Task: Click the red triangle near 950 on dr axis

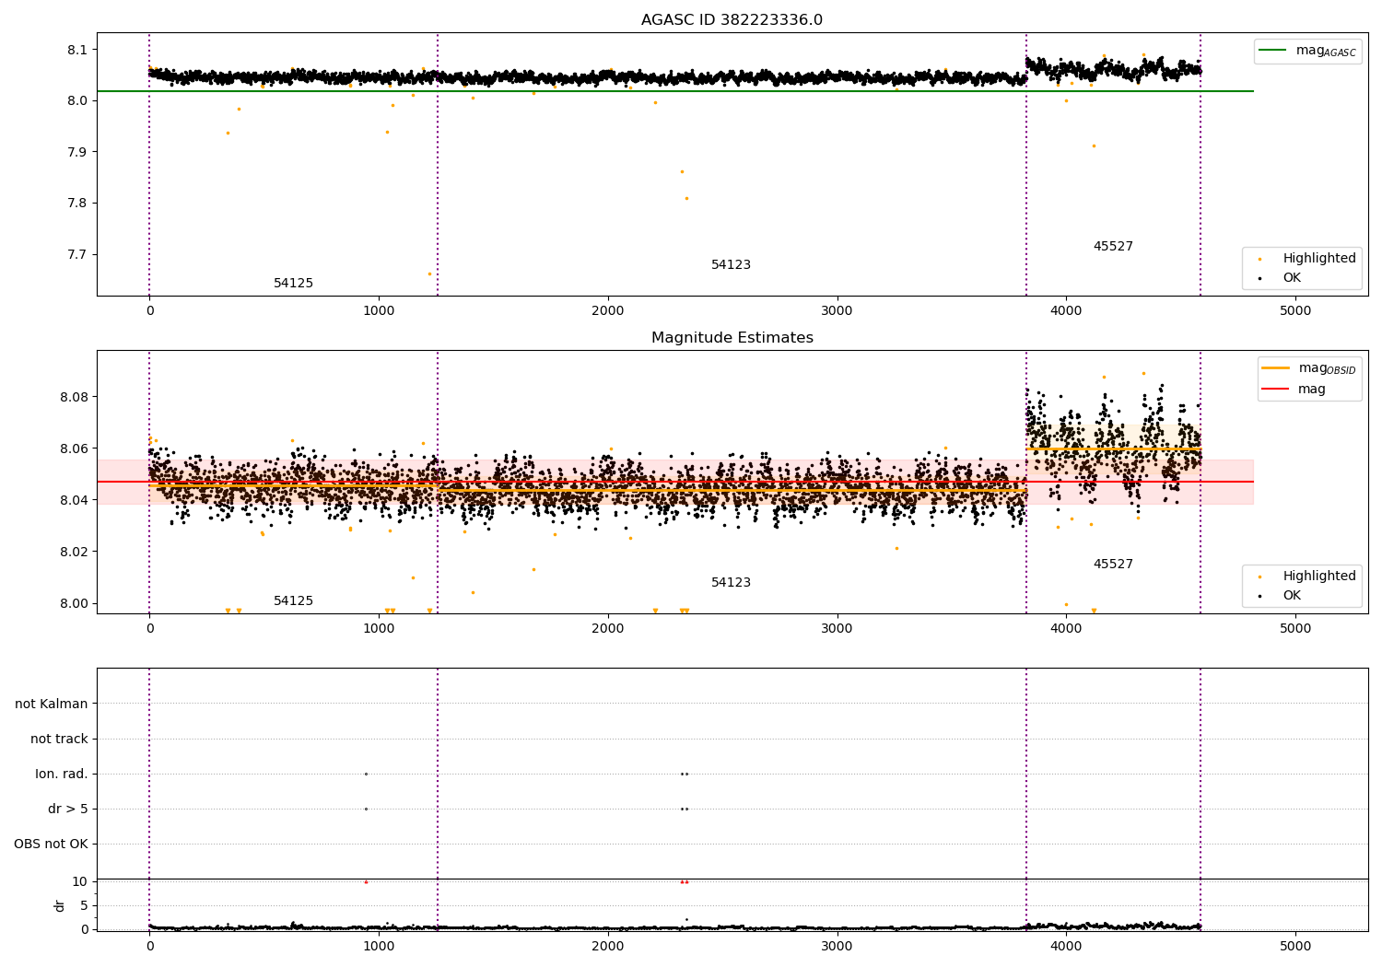Action: (x=366, y=881)
